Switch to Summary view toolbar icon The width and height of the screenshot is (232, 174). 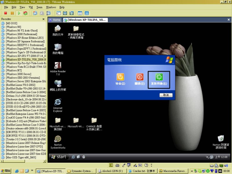80,13
